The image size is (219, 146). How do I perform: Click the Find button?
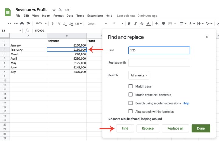coord(125,128)
